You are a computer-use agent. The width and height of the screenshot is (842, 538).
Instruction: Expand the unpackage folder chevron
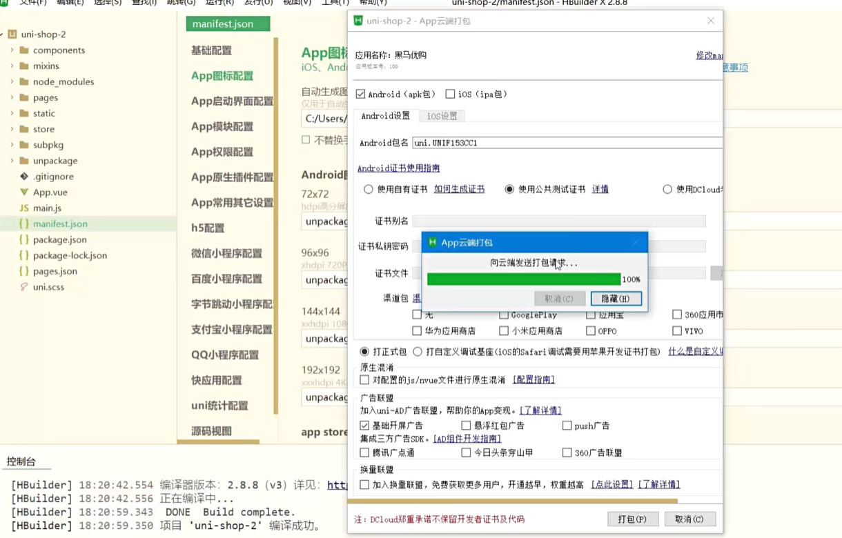(x=12, y=161)
